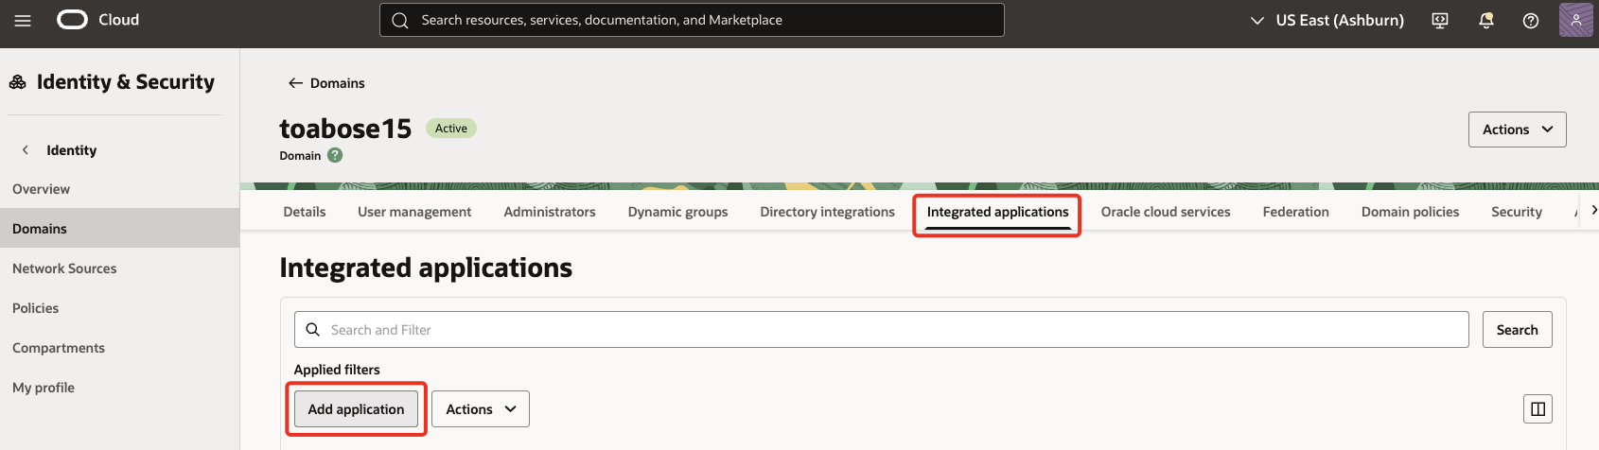Focus the Search and Filter field
The height and width of the screenshot is (450, 1599).
881,329
